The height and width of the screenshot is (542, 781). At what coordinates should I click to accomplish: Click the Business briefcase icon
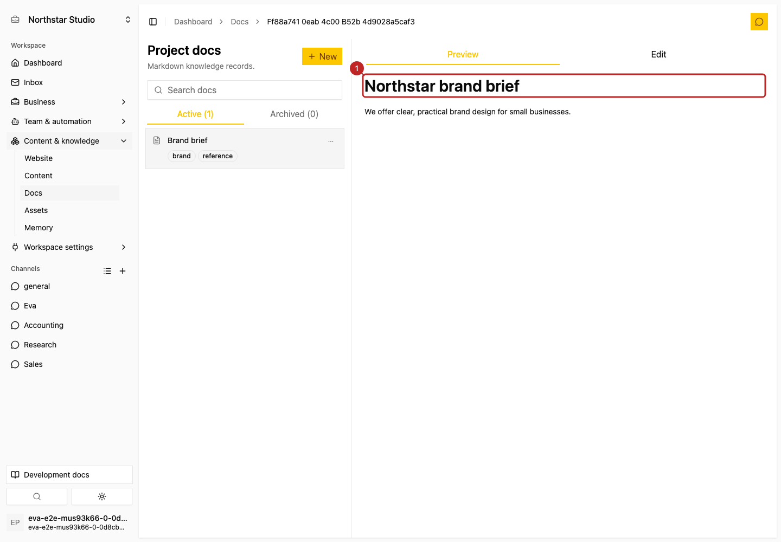[x=15, y=102]
